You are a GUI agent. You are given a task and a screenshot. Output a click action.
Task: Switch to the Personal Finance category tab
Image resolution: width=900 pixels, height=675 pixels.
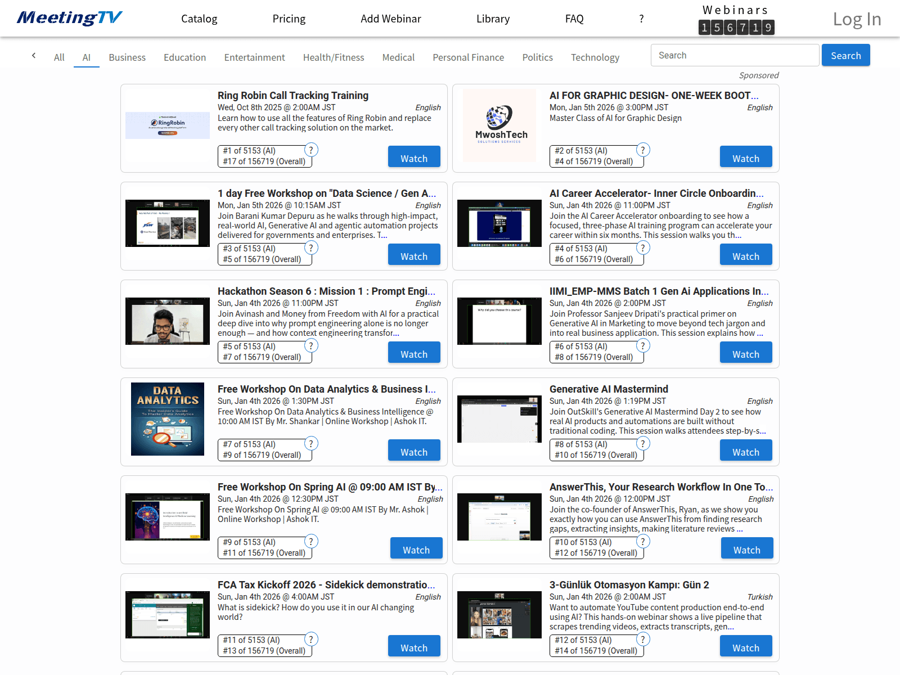tap(468, 57)
